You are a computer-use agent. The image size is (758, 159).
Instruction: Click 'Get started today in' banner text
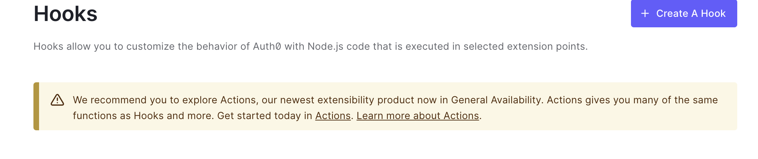point(264,116)
